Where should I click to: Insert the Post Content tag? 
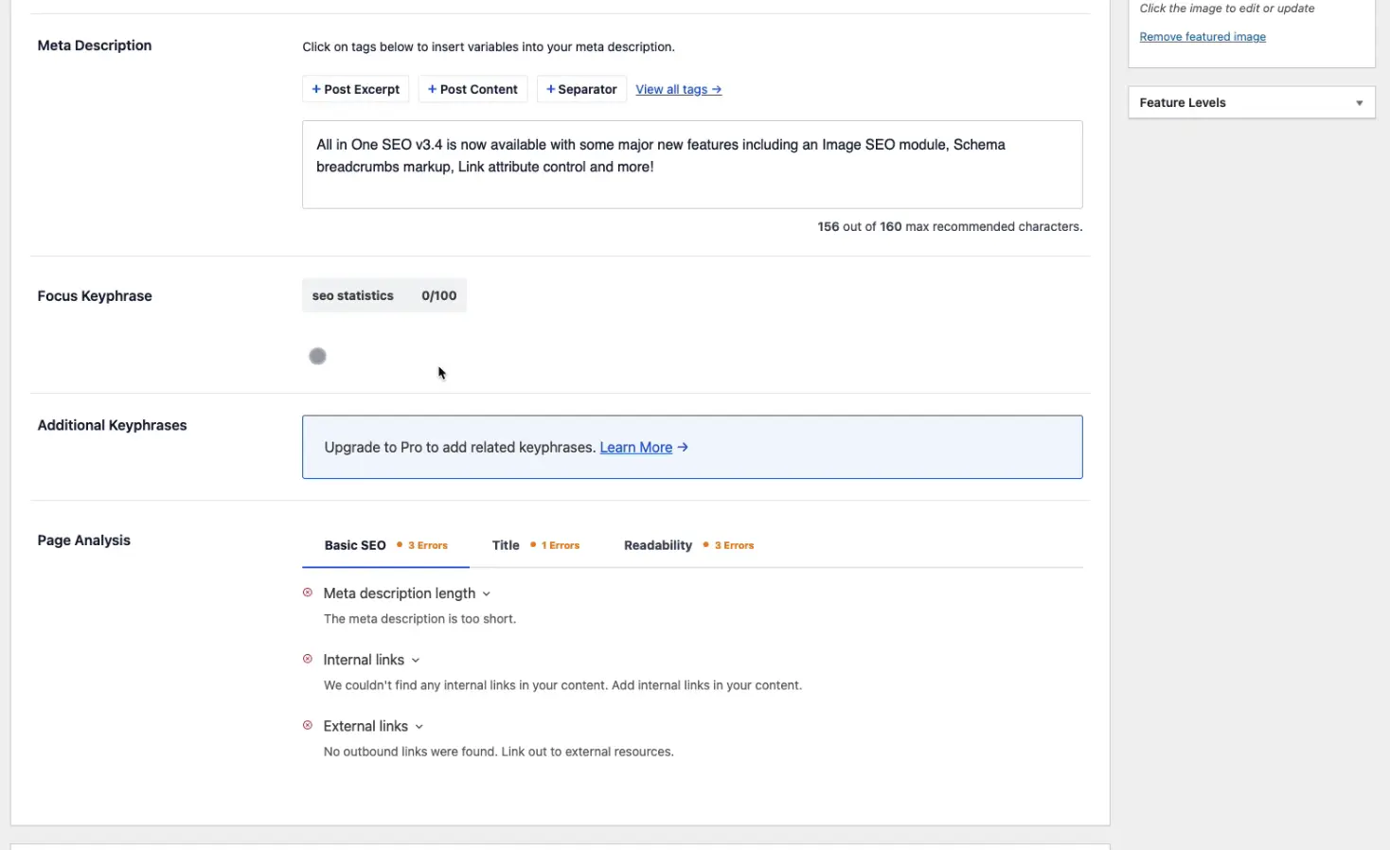[472, 89]
